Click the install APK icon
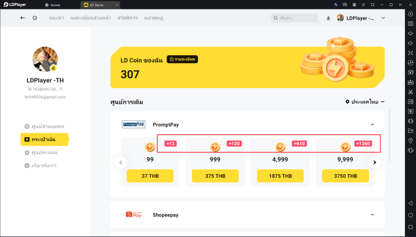The width and height of the screenshot is (416, 237). pyautogui.click(x=410, y=82)
